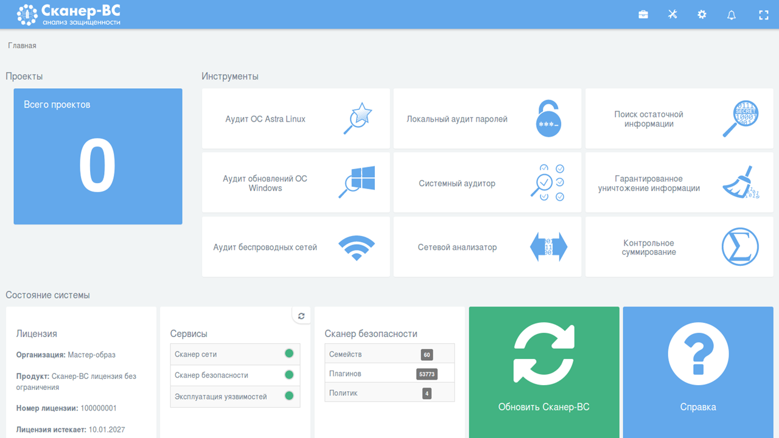Toggle fullscreen mode icon
779x438 pixels.
[x=764, y=15]
